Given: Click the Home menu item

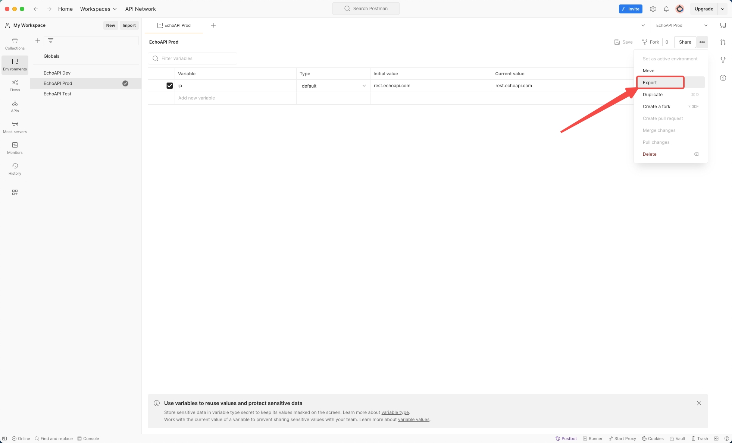Looking at the screenshot, I should point(65,9).
